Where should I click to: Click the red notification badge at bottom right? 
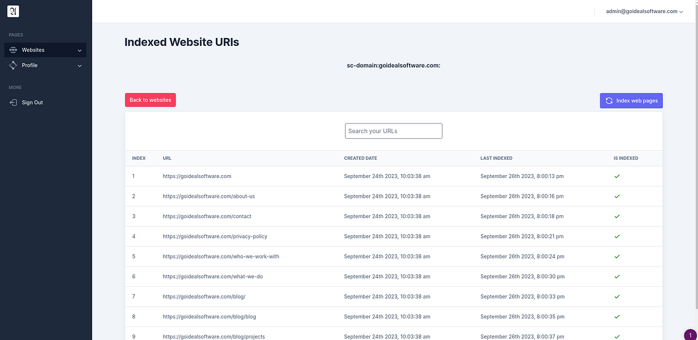coord(689,335)
